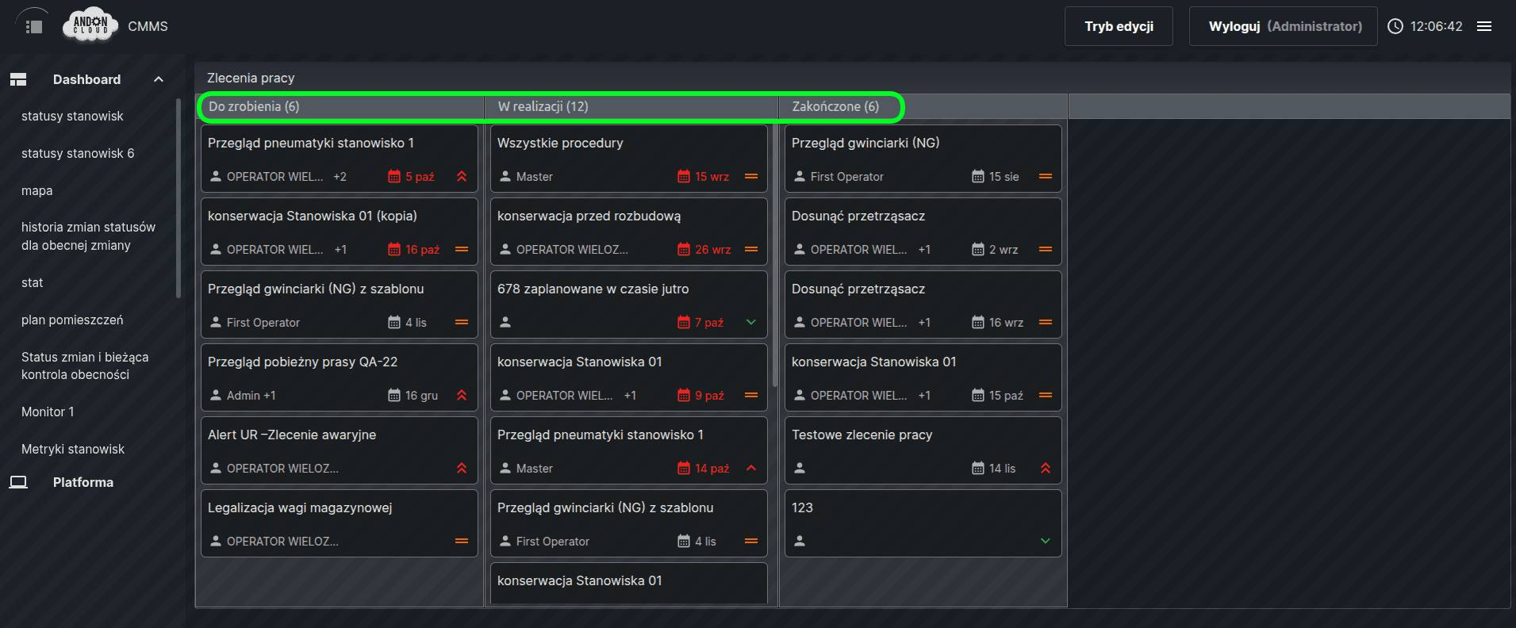
Task: Click the Platforma laptop icon
Action: click(18, 482)
